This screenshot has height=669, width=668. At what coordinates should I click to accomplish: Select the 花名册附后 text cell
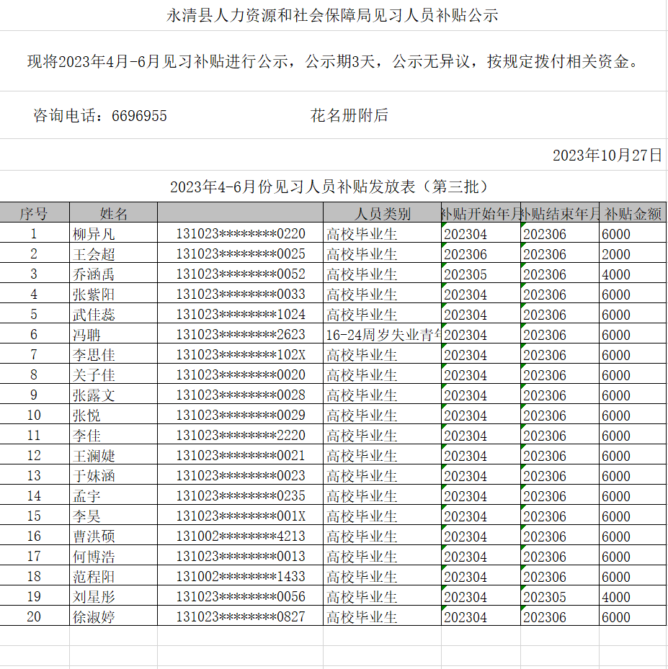[349, 115]
